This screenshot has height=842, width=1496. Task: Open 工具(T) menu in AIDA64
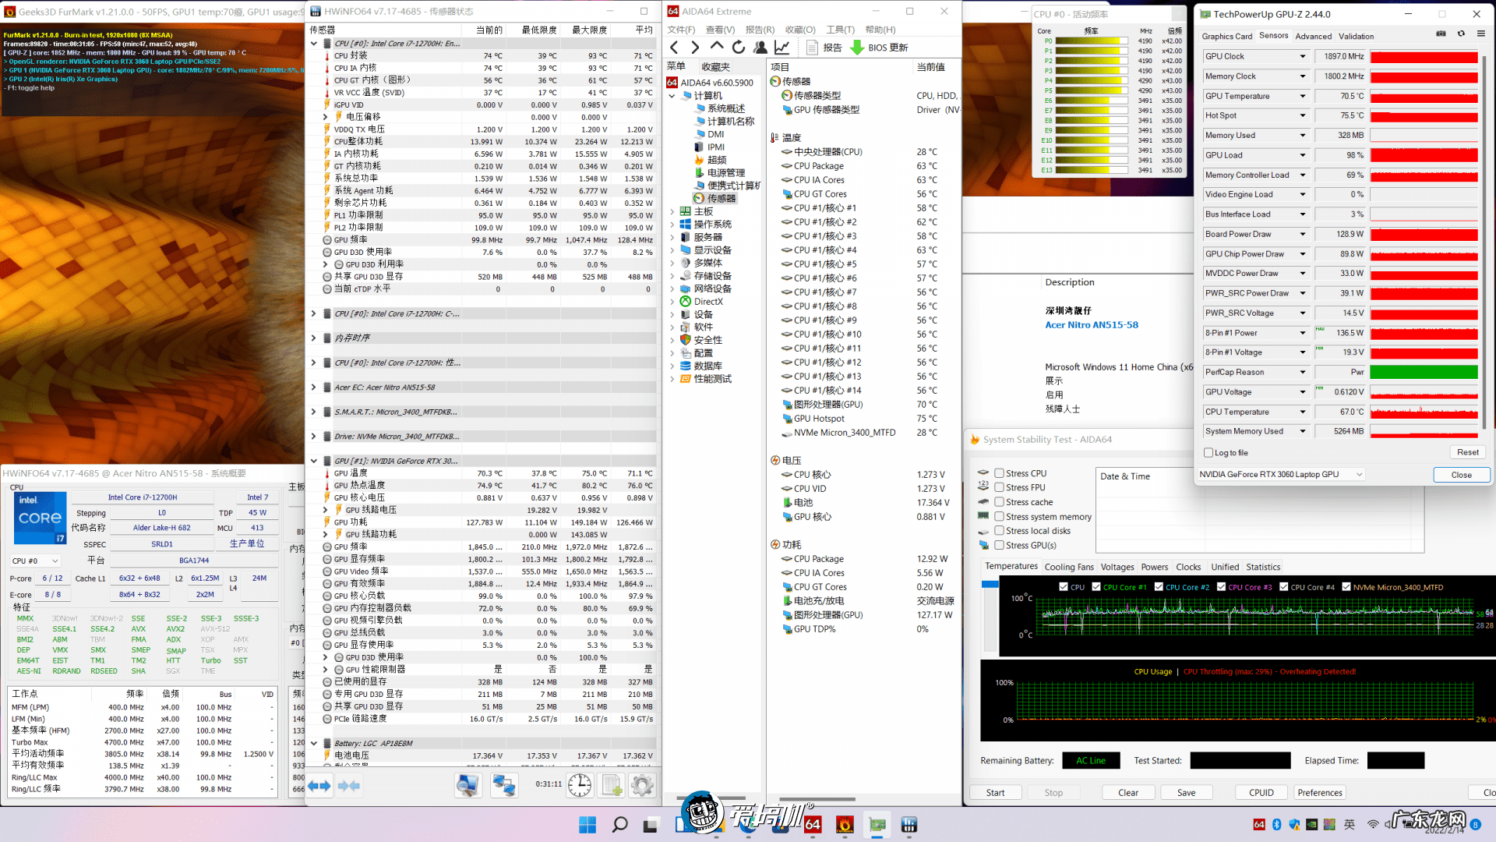[840, 30]
